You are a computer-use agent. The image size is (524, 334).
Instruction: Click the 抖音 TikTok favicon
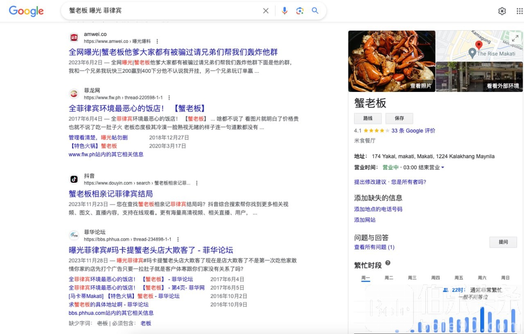pyautogui.click(x=74, y=179)
